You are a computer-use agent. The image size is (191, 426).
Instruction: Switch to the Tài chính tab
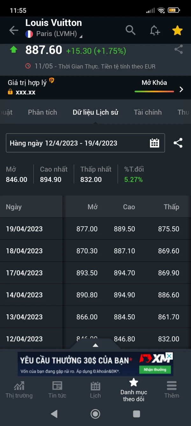(148, 112)
